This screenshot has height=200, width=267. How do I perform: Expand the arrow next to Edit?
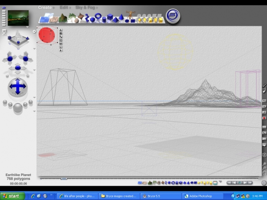click(x=70, y=8)
